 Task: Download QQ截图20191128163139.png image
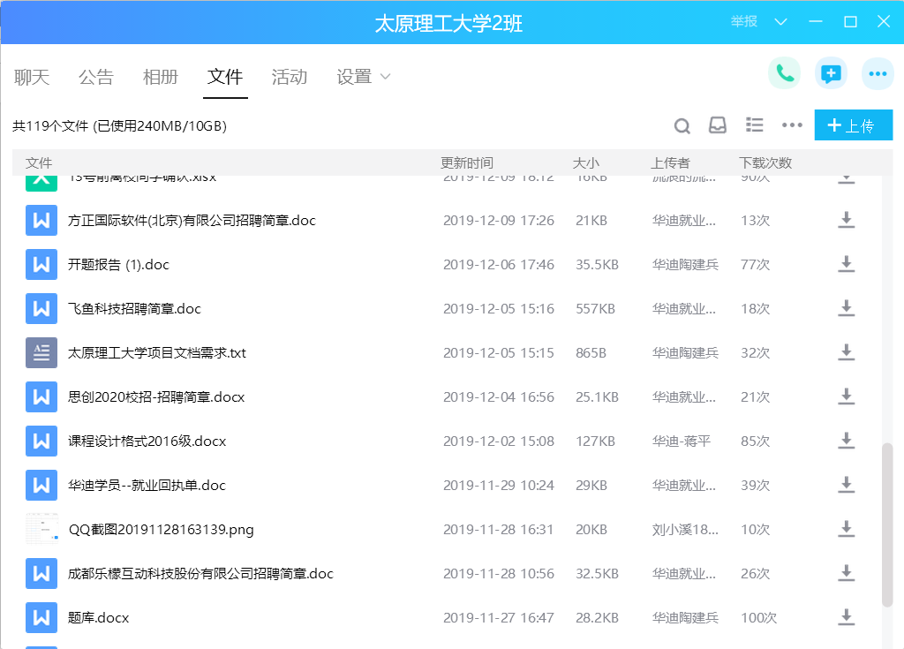[846, 529]
